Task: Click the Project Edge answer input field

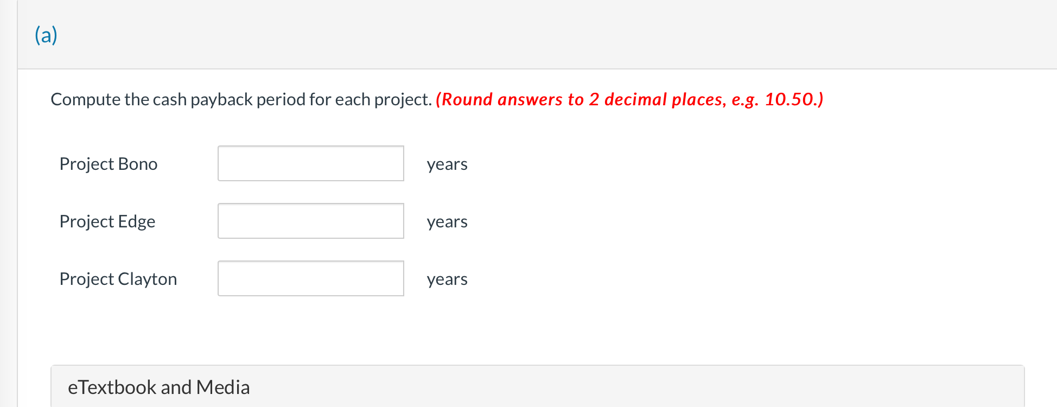Action: click(310, 220)
